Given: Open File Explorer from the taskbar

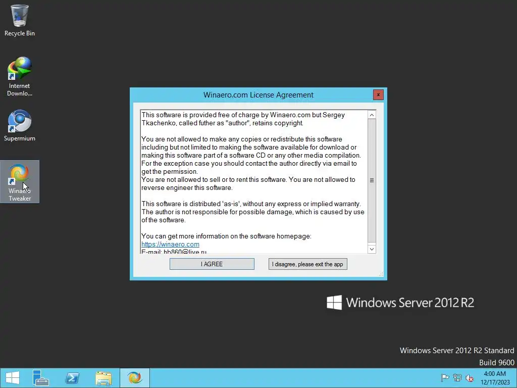Looking at the screenshot, I should (104, 378).
